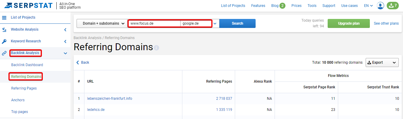Image resolution: width=403 pixels, height=119 pixels.
Task: Click the Alexa Rank column header
Action: point(263,81)
